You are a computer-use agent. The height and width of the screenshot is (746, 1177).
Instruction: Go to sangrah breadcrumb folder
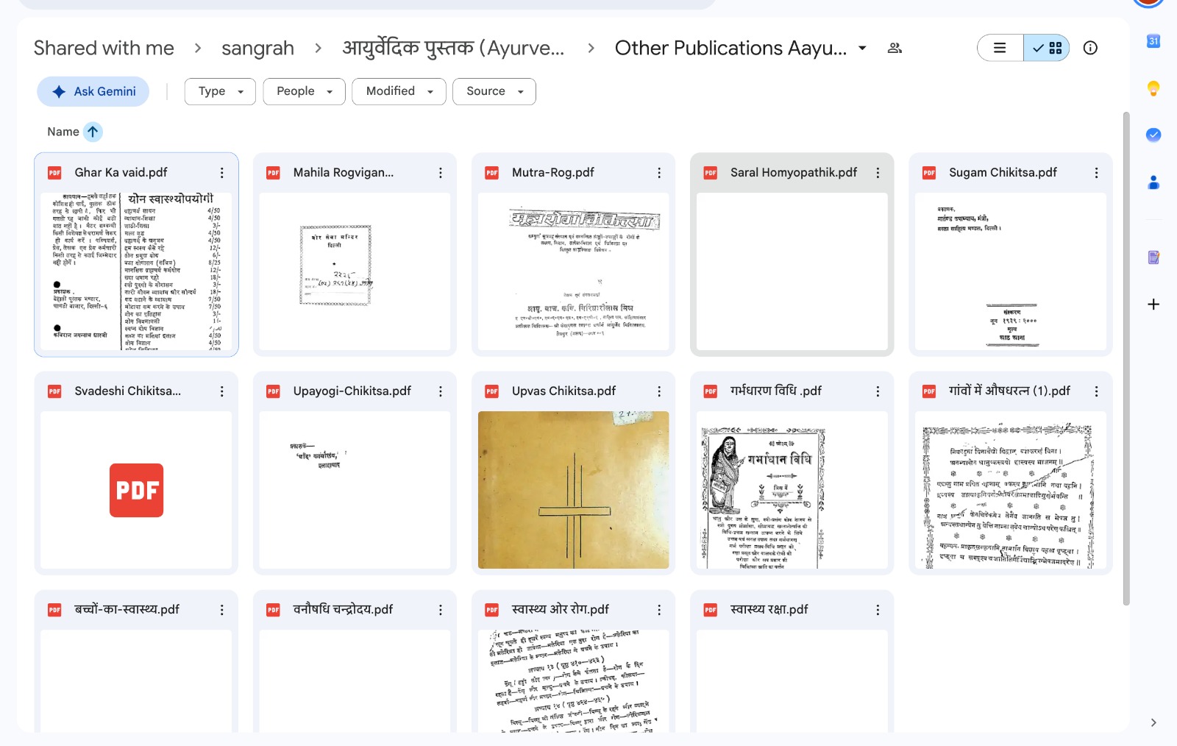coord(257,48)
